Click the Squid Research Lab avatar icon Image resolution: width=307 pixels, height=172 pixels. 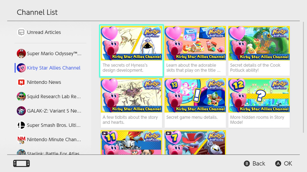pyautogui.click(x=21, y=97)
